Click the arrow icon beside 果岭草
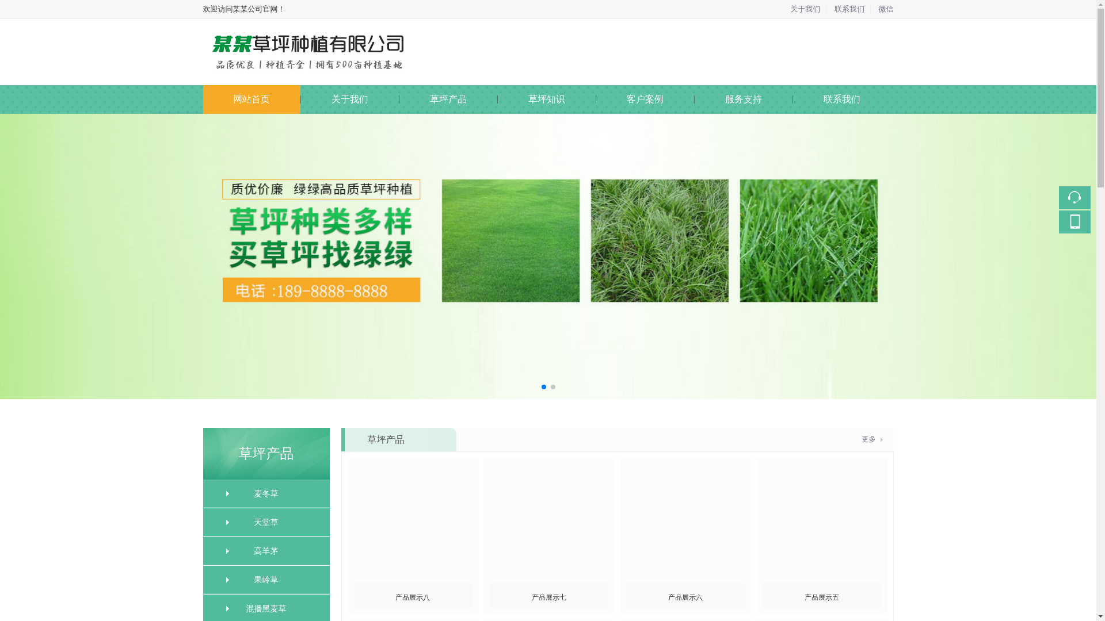1105x621 pixels. 227,580
